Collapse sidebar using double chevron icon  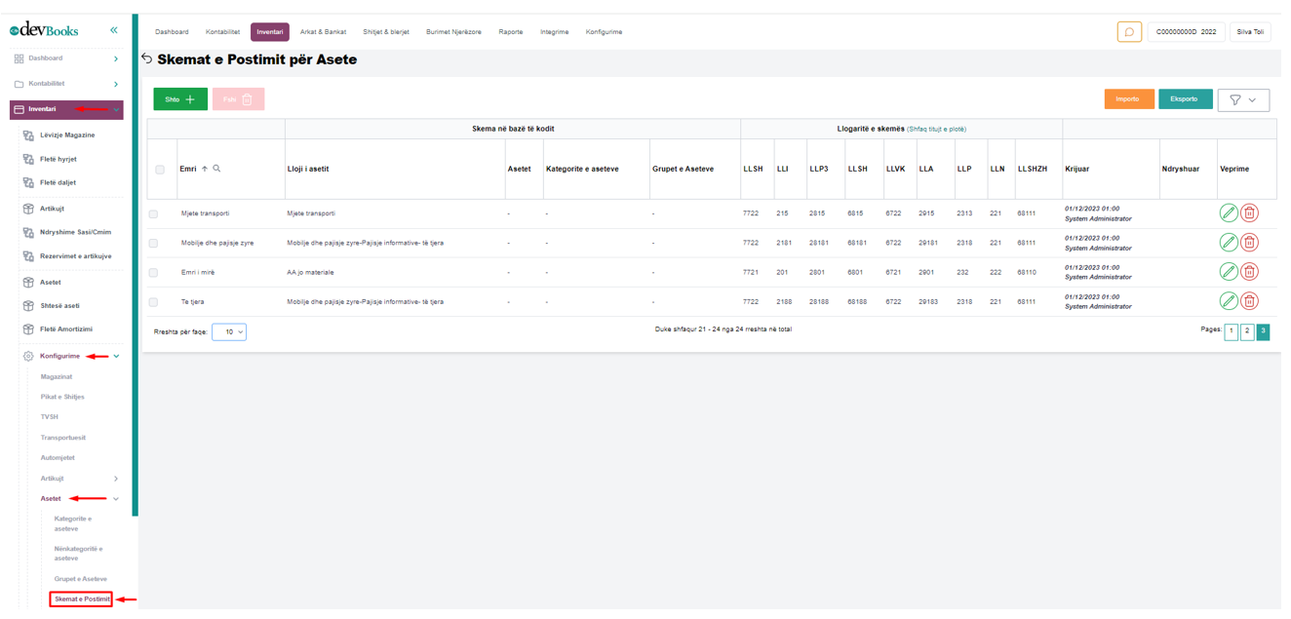(x=114, y=30)
